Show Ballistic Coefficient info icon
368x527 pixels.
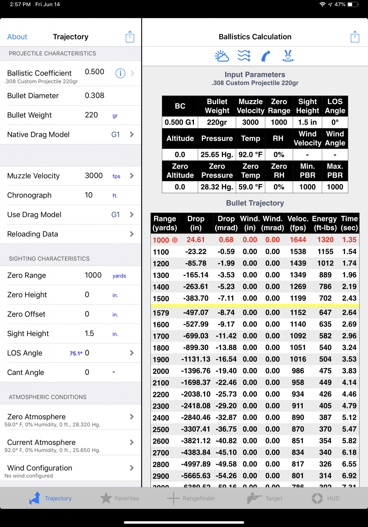(x=120, y=73)
